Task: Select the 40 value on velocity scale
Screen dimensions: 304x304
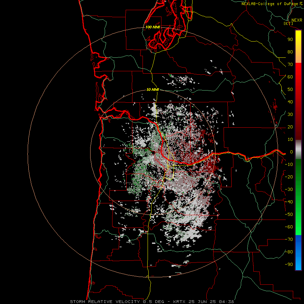Action: [290, 102]
